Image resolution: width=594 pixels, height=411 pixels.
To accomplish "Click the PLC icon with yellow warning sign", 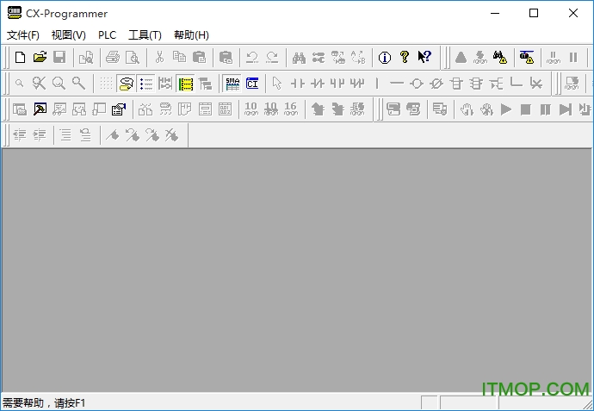I will pos(527,57).
